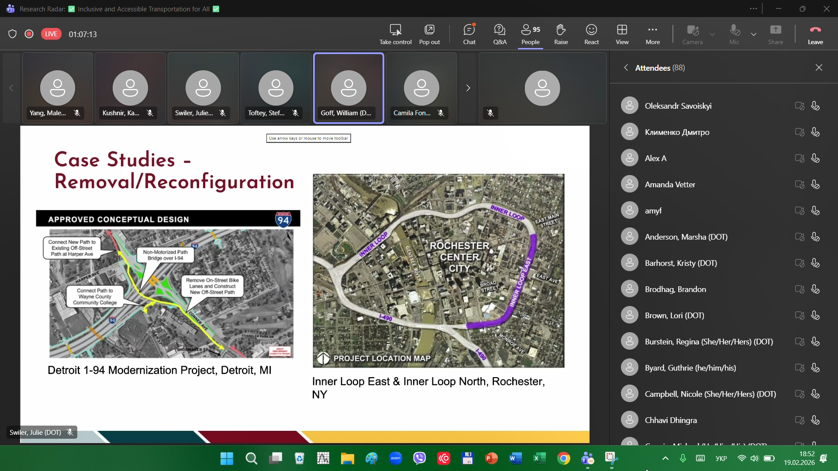Open Google Chrome from the taskbar
838x471 pixels.
click(563, 458)
